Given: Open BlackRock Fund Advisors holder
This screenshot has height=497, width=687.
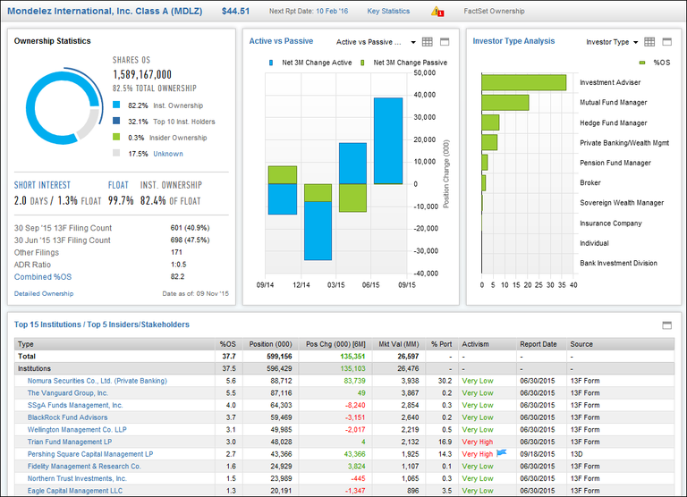Looking at the screenshot, I should 67,417.
